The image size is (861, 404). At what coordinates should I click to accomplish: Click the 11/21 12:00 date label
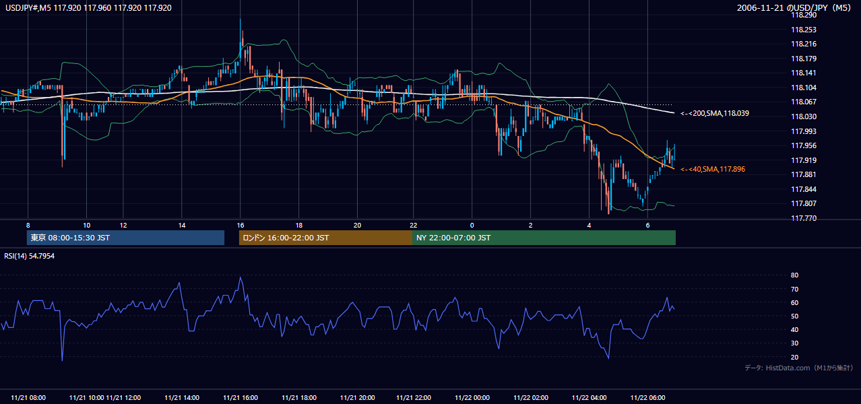coord(124,398)
